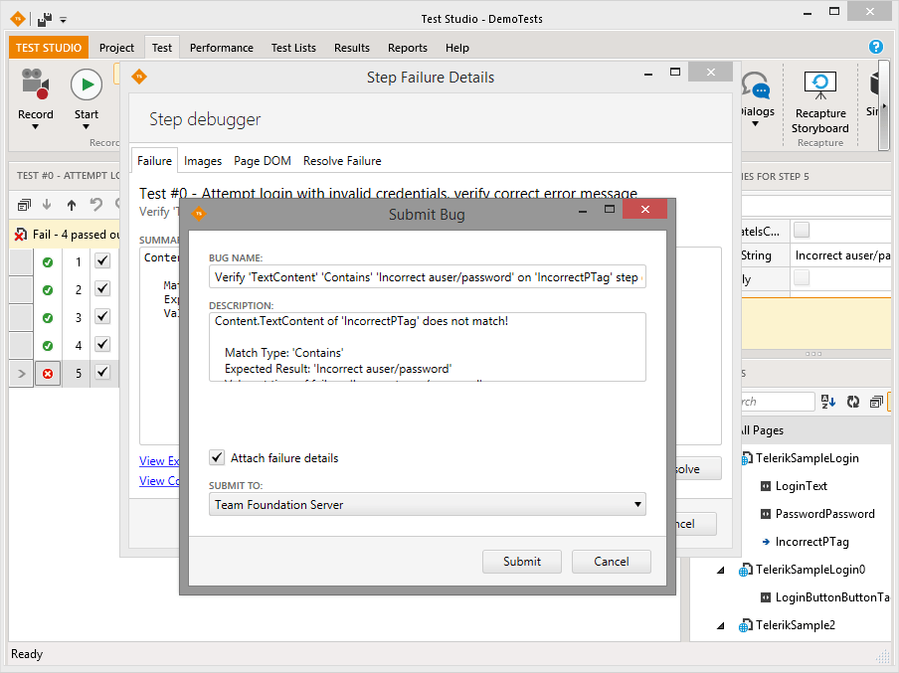Click the blue arrow icon beside IncorrectPTag
This screenshot has width=899, height=673.
click(x=766, y=542)
